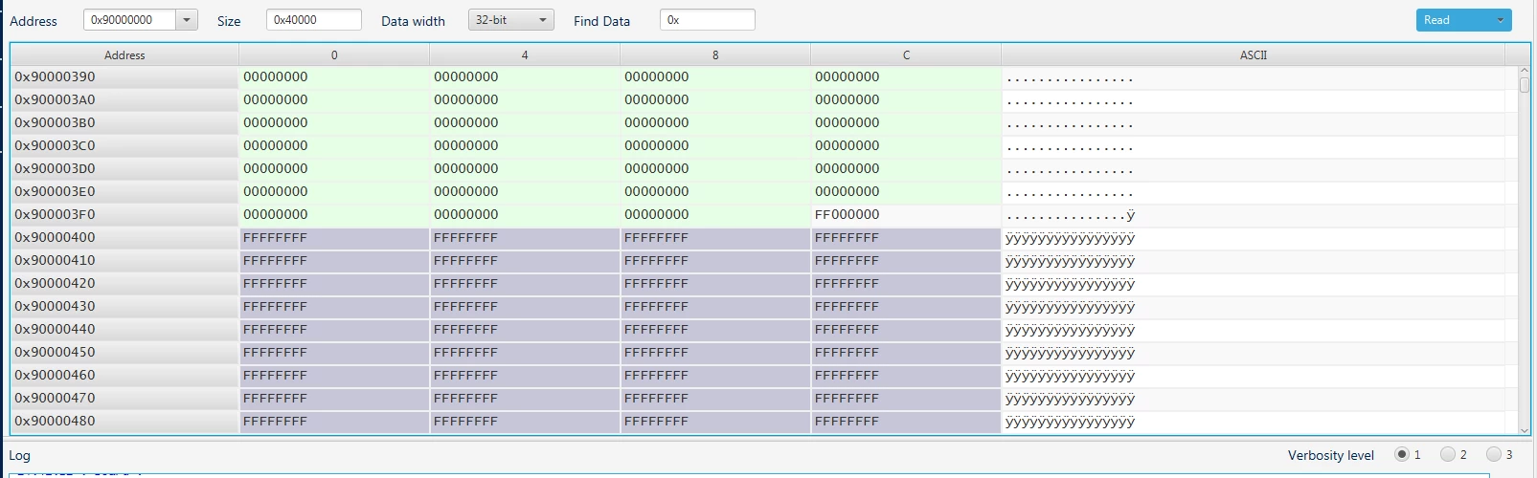Select address row 0x90000440

point(124,330)
